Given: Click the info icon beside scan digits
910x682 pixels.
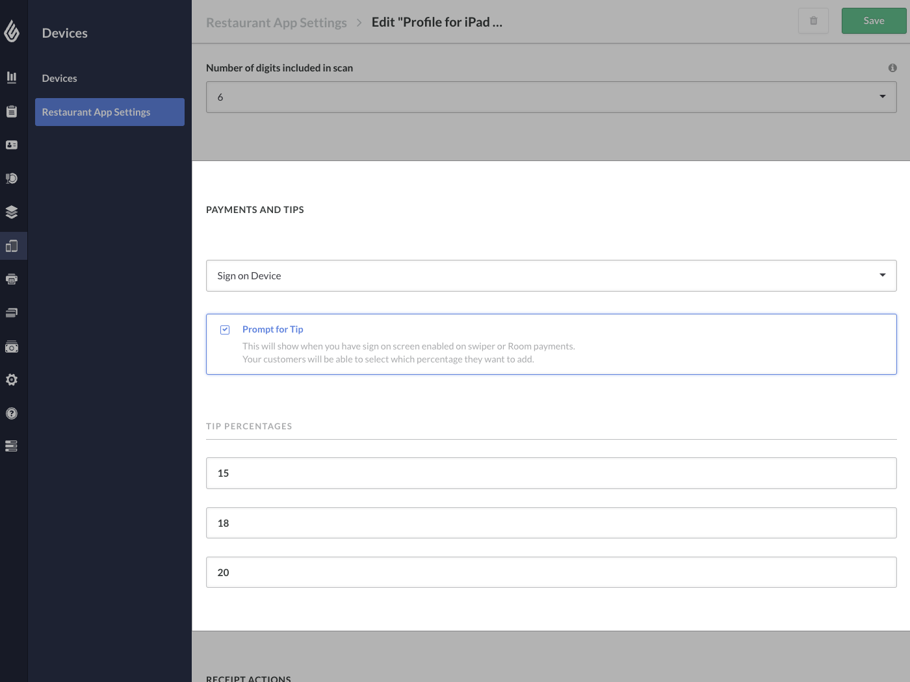Looking at the screenshot, I should pos(892,68).
